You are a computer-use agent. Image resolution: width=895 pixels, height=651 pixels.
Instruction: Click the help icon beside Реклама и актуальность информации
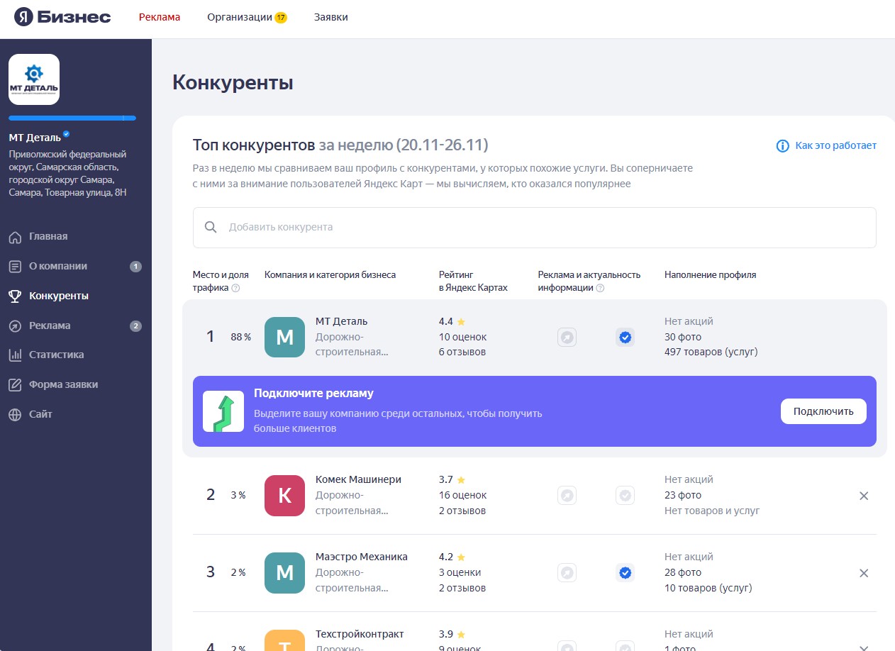pyautogui.click(x=600, y=288)
